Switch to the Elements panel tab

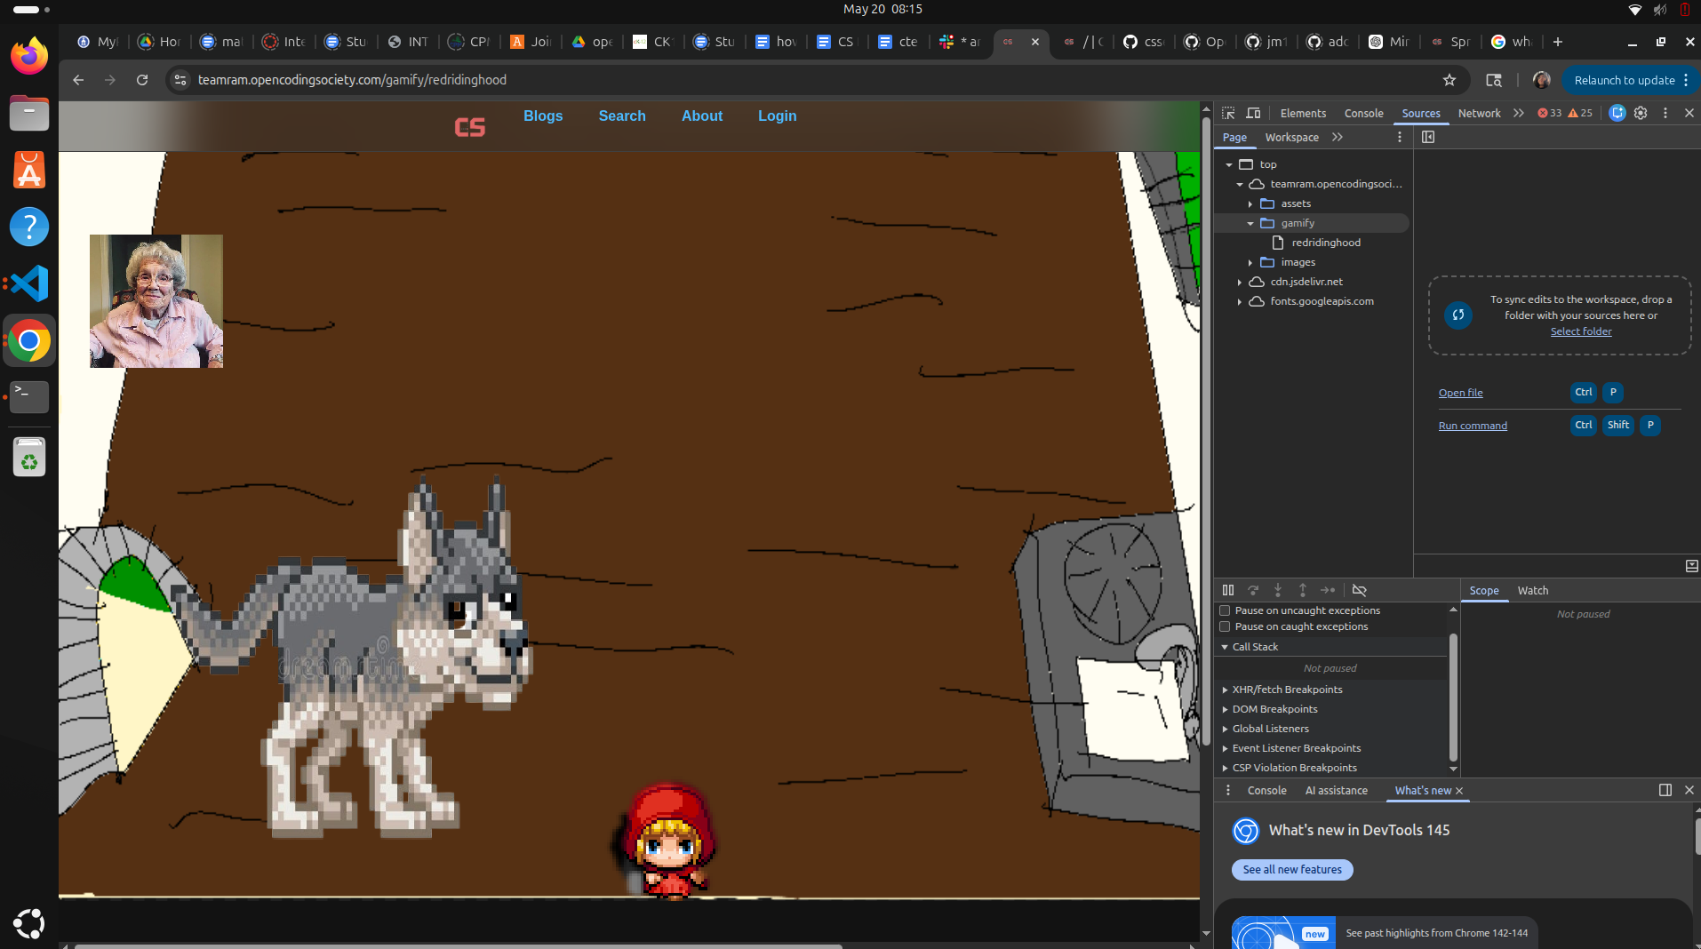point(1303,113)
